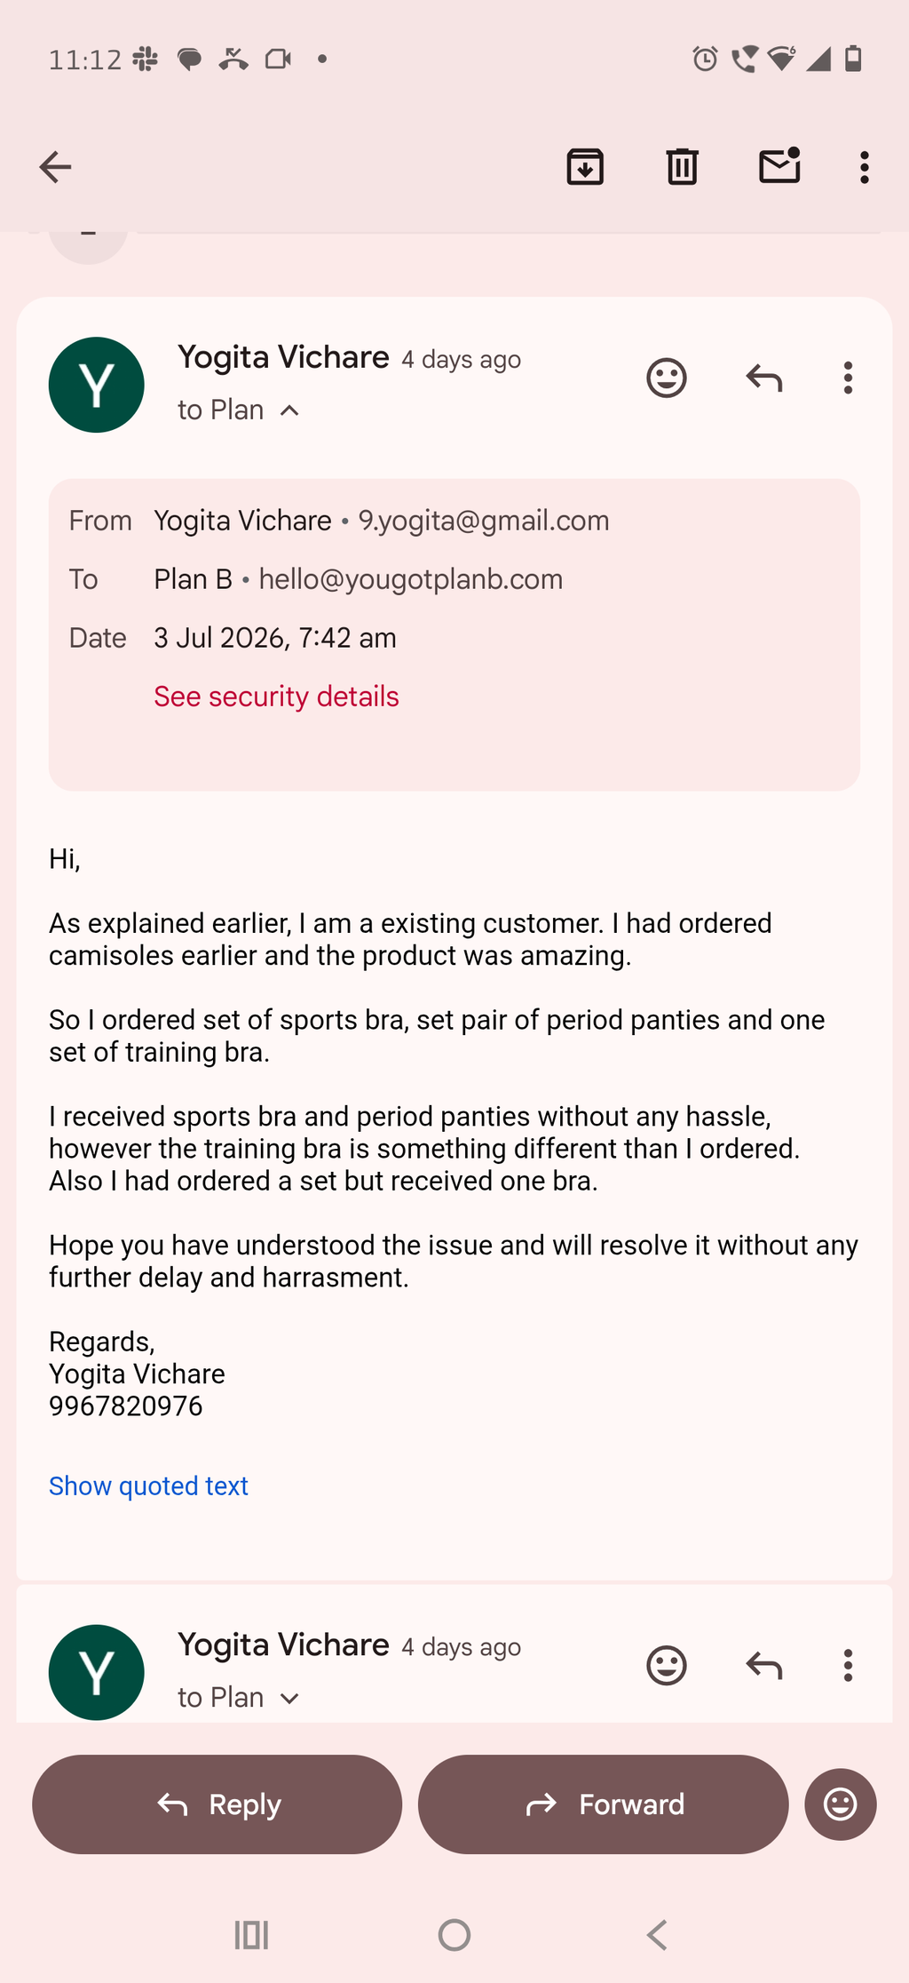Show quoted text in the email

(148, 1485)
